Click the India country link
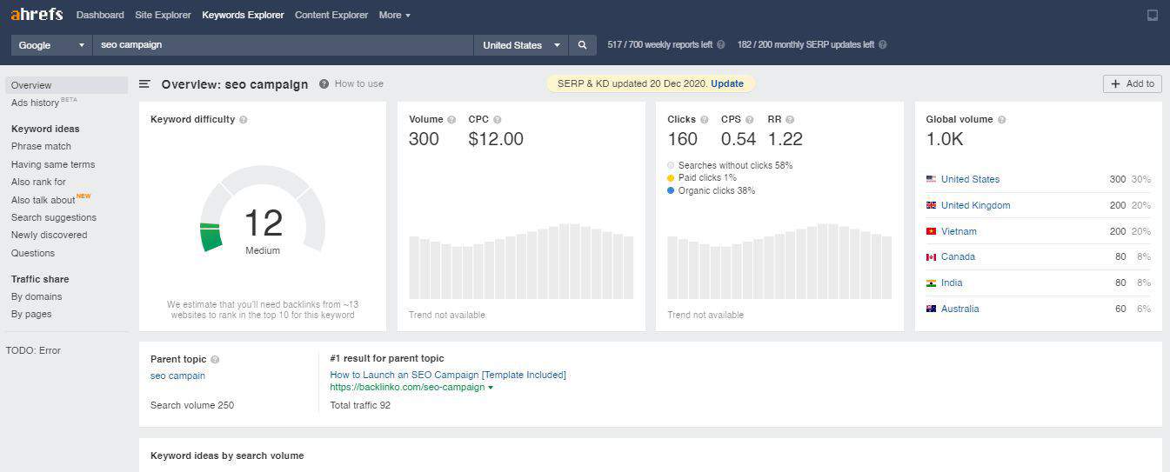The height and width of the screenshot is (472, 1170). click(x=952, y=283)
